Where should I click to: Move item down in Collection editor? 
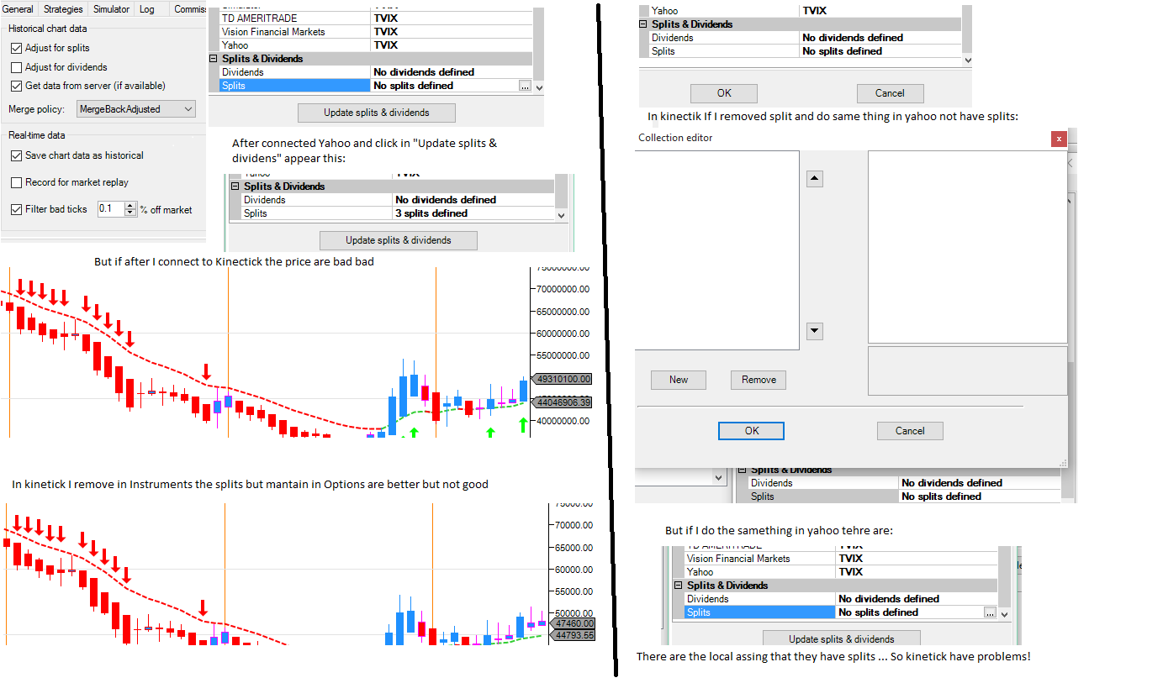(814, 331)
